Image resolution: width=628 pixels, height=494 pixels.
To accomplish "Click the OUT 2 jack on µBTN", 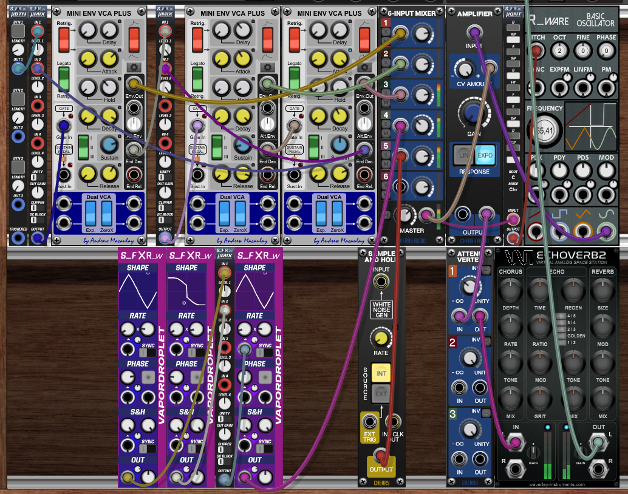I will click(x=18, y=137).
